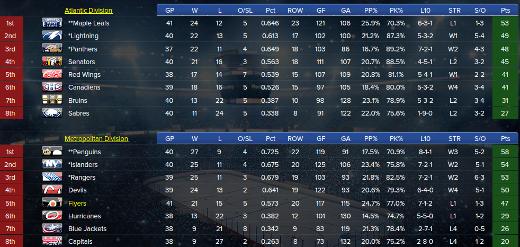Sort Atlantic table by PP% header
Viewport: 520px width, 247px height.
click(371, 10)
